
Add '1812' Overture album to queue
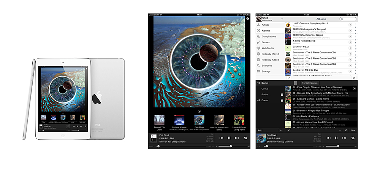pos(350,25)
